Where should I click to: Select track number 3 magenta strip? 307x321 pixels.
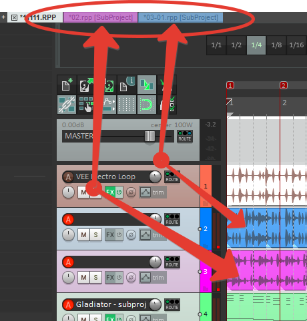click(x=206, y=271)
